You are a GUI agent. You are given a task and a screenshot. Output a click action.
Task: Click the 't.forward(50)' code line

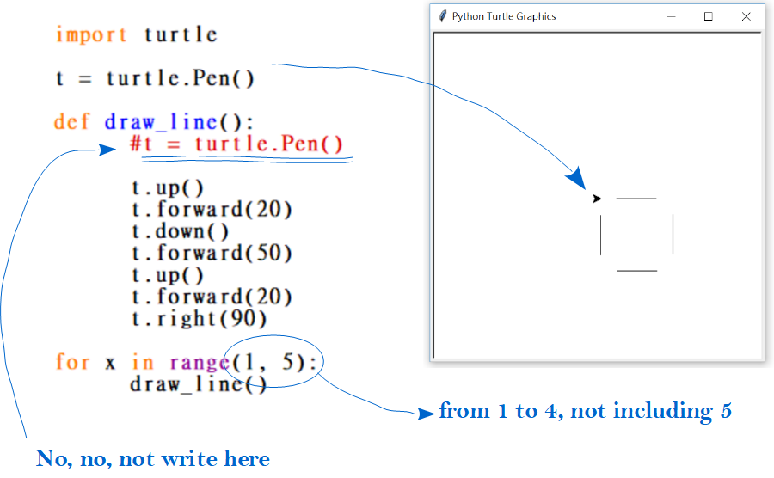pyautogui.click(x=212, y=253)
